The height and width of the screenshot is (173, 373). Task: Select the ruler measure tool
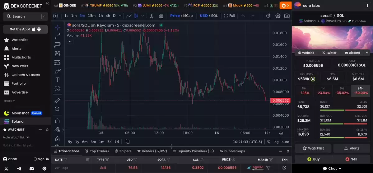57,100
